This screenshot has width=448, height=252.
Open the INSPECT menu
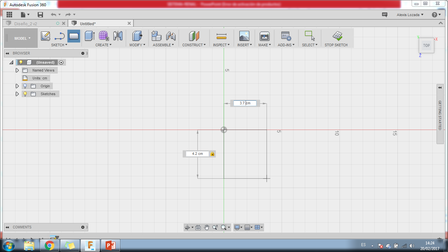tap(221, 45)
